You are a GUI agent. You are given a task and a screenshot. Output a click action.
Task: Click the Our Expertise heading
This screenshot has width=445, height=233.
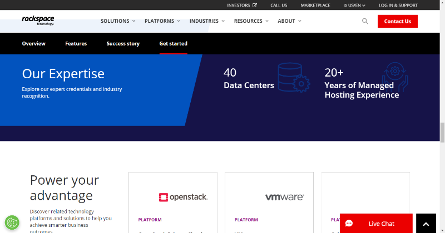(63, 74)
